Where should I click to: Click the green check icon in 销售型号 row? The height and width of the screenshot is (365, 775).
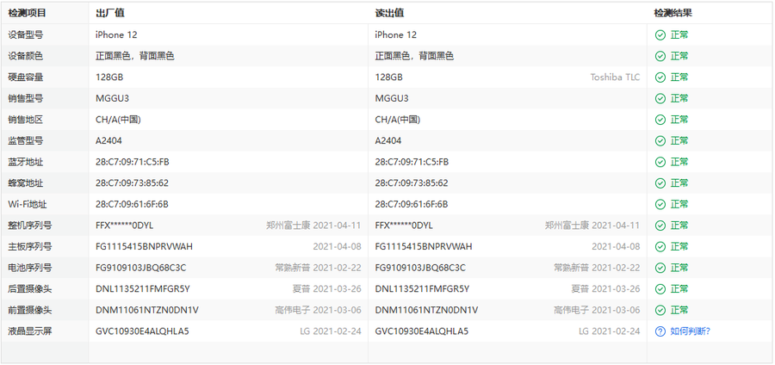pyautogui.click(x=660, y=99)
